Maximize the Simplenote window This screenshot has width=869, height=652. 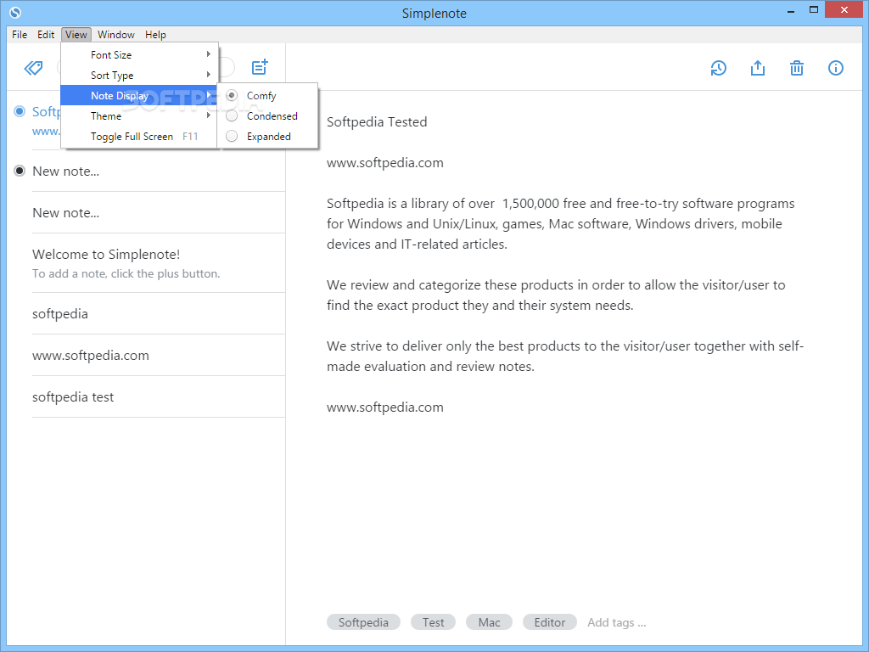coord(814,10)
